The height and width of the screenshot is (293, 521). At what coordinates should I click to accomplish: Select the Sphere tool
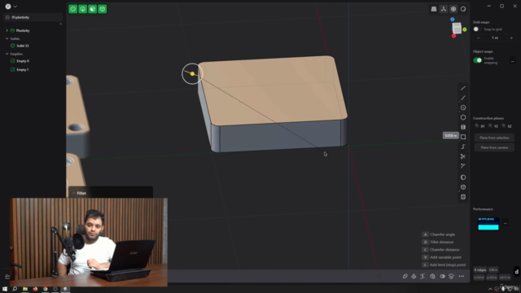[463, 177]
